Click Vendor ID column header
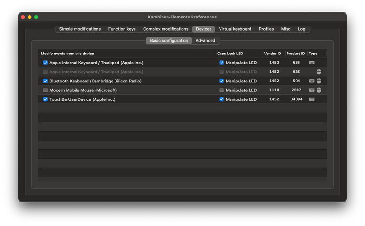This screenshot has height=226, width=365. [x=274, y=54]
